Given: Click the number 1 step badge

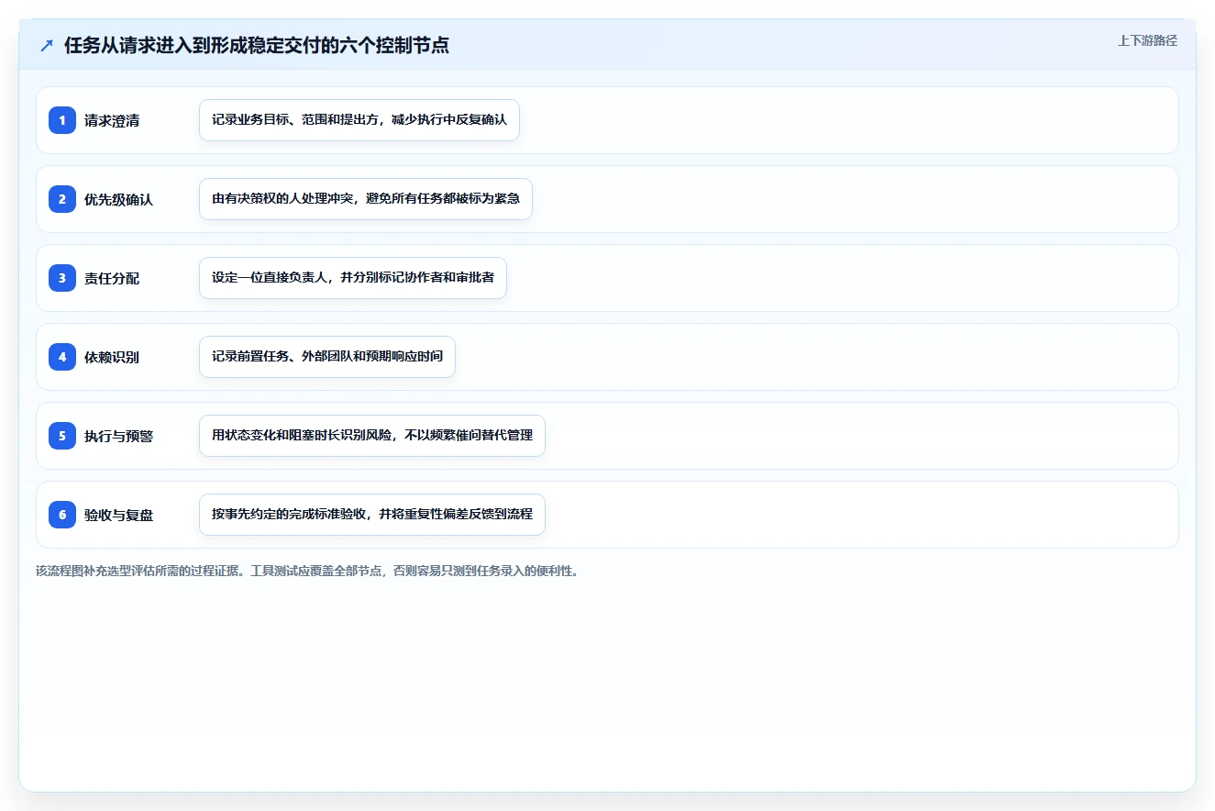Looking at the screenshot, I should pos(62,120).
